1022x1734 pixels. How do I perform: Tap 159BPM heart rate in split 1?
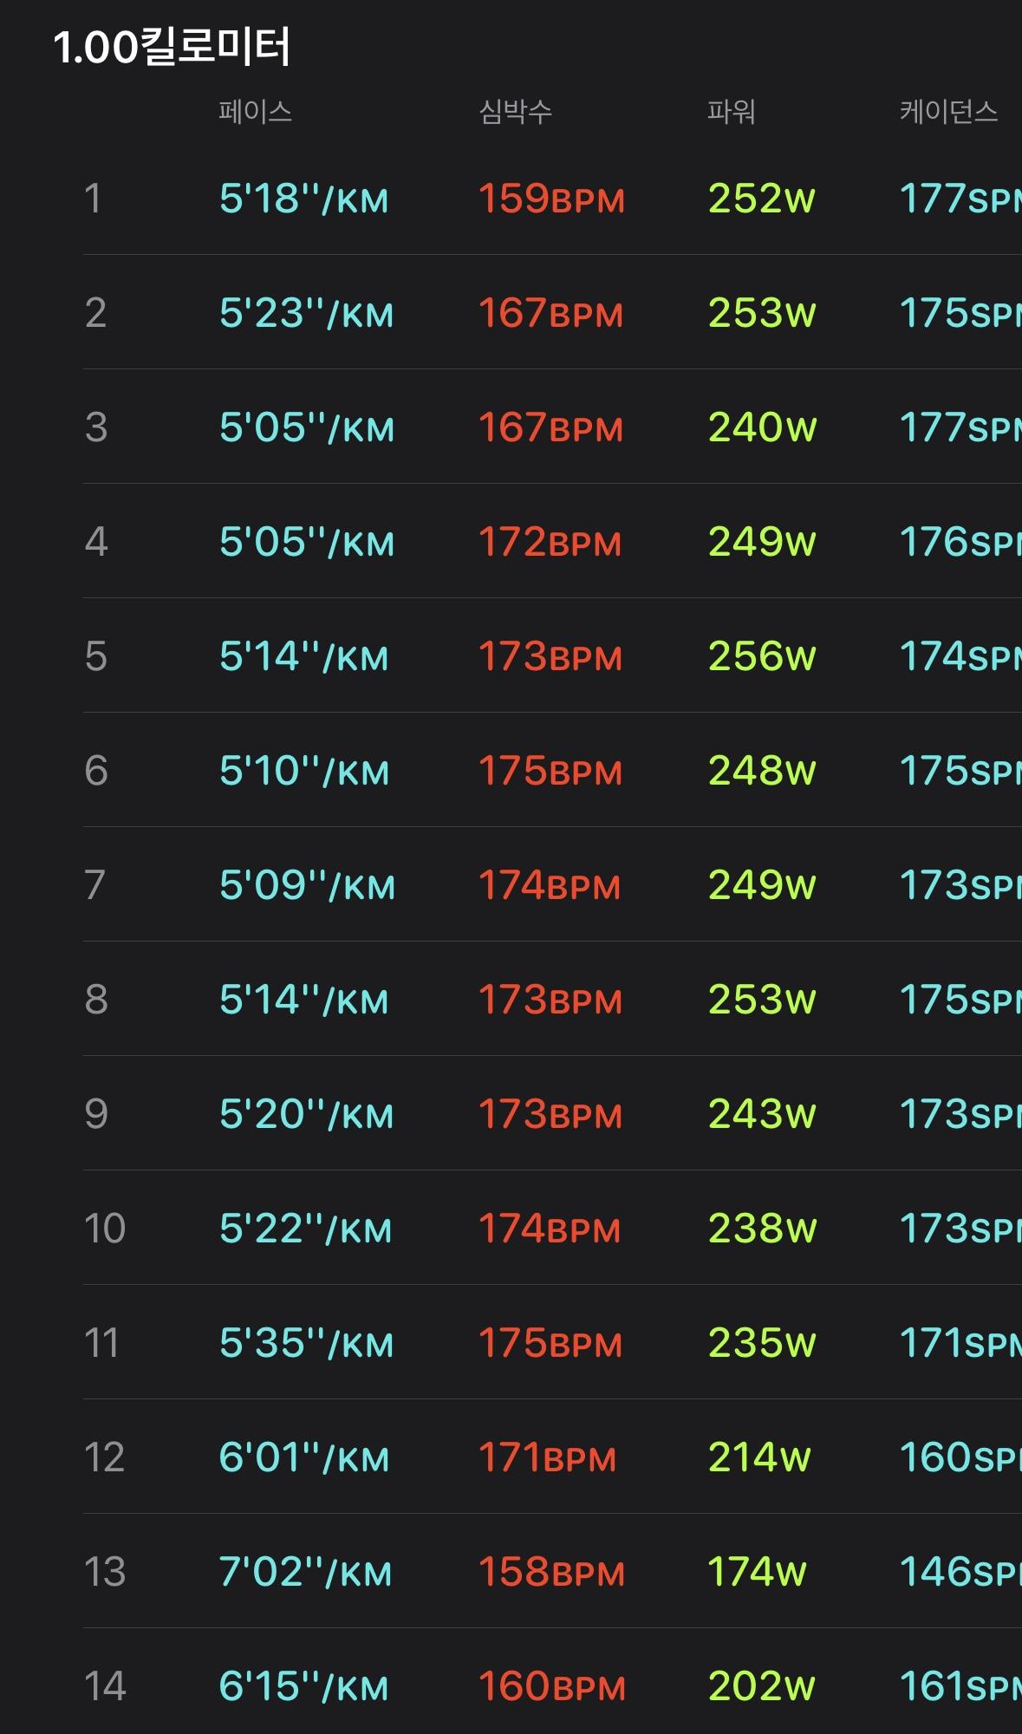tap(551, 199)
